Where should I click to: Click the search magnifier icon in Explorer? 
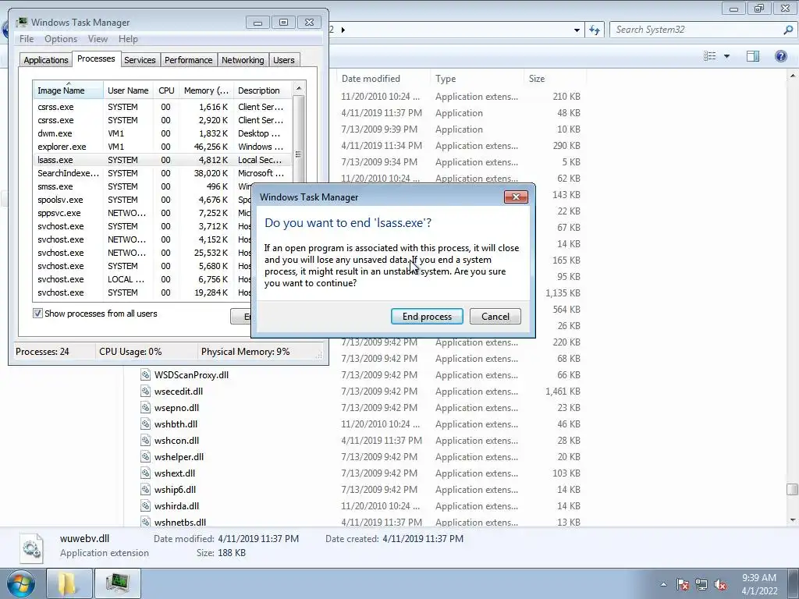tap(788, 30)
